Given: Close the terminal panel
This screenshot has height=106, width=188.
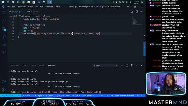Looking at the screenshot, I should [142, 65].
